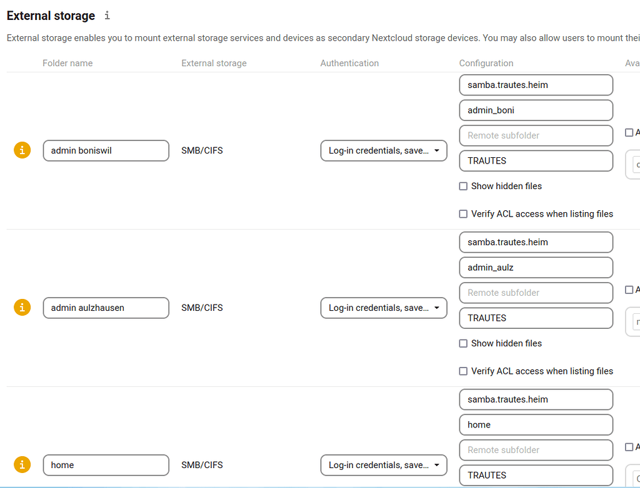Click the admin boniswil folder name field
Image resolution: width=640 pixels, height=488 pixels.
pyautogui.click(x=106, y=150)
